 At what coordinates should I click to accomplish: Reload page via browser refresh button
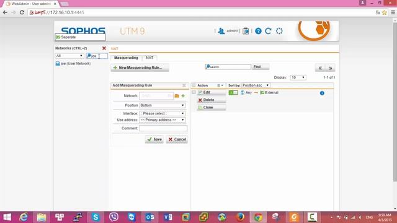(x=22, y=12)
